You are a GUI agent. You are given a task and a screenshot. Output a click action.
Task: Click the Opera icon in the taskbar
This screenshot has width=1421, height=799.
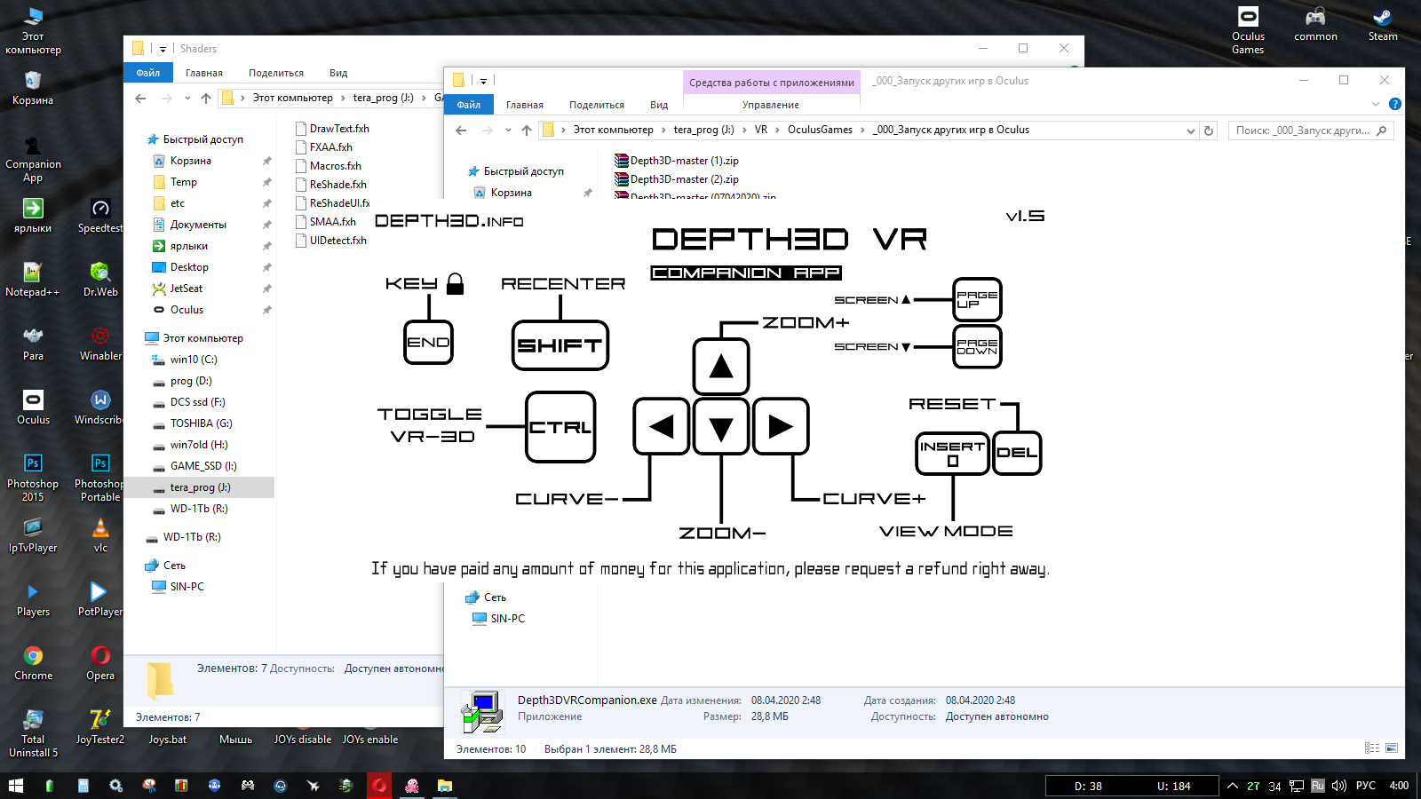pos(379,786)
